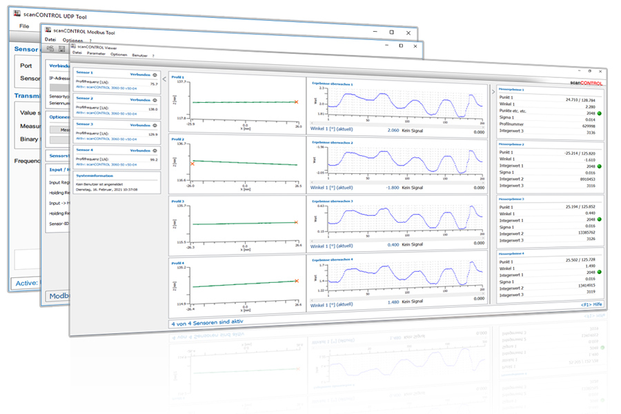Click the Sensor 3 round toggle icon
The image size is (621, 414).
point(155,124)
